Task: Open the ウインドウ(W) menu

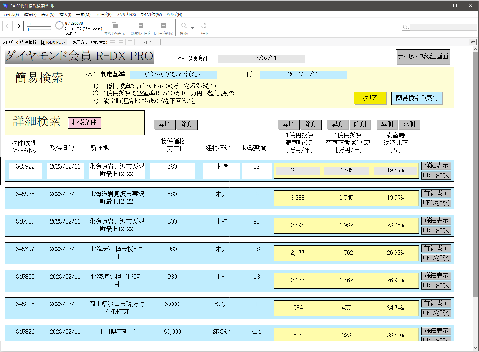Action: (151, 15)
